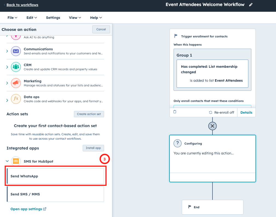Select the Configuring action card
Image resolution: width=276 pixels, height=217 pixels.
[212, 159]
